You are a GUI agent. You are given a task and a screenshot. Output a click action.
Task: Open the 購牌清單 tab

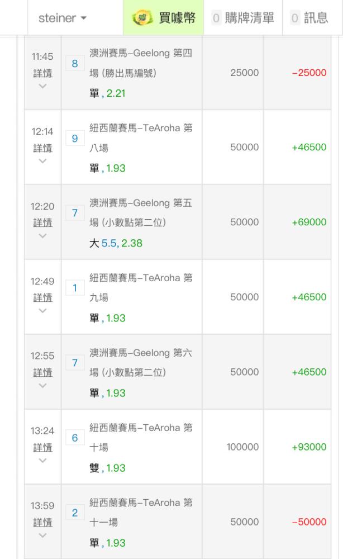click(x=243, y=18)
